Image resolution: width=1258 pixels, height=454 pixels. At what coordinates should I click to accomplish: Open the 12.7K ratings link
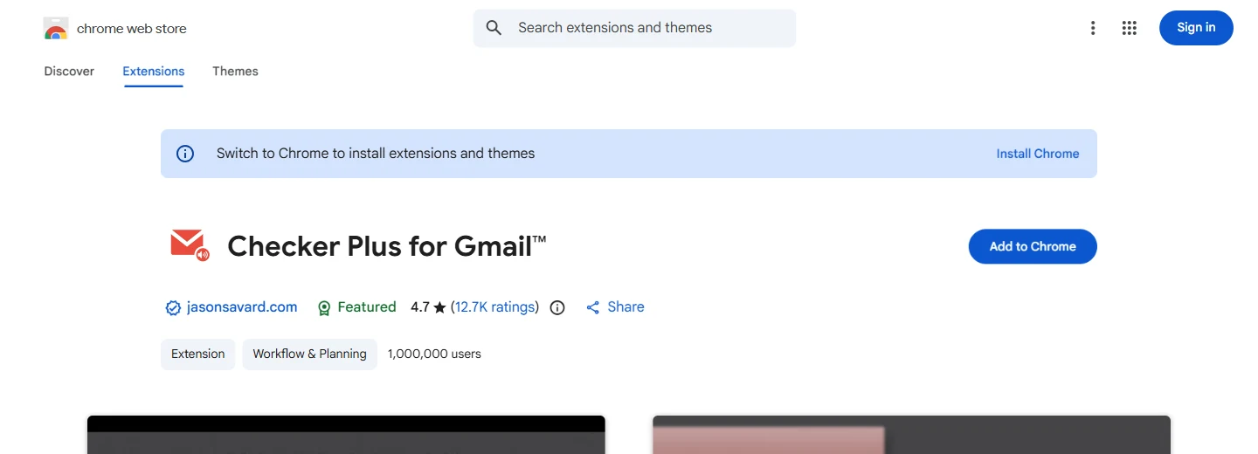point(494,307)
